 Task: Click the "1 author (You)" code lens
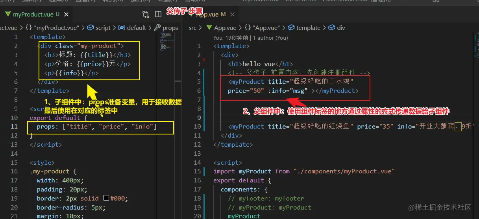(x=271, y=38)
